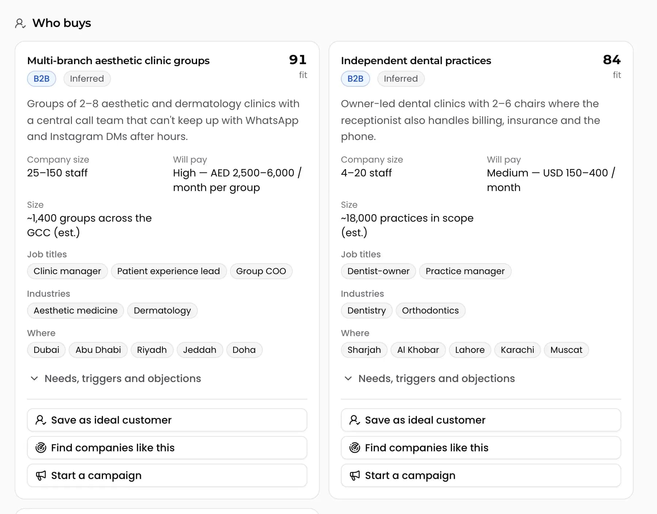The height and width of the screenshot is (514, 657).
Task: Select the Group COO chip
Action: point(261,271)
